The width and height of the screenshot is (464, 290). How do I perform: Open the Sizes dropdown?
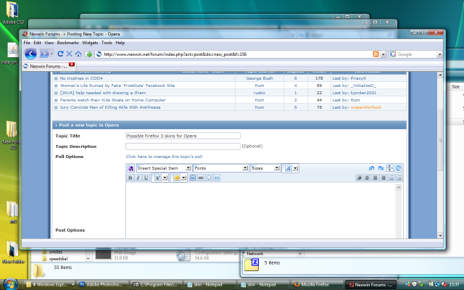tap(265, 168)
